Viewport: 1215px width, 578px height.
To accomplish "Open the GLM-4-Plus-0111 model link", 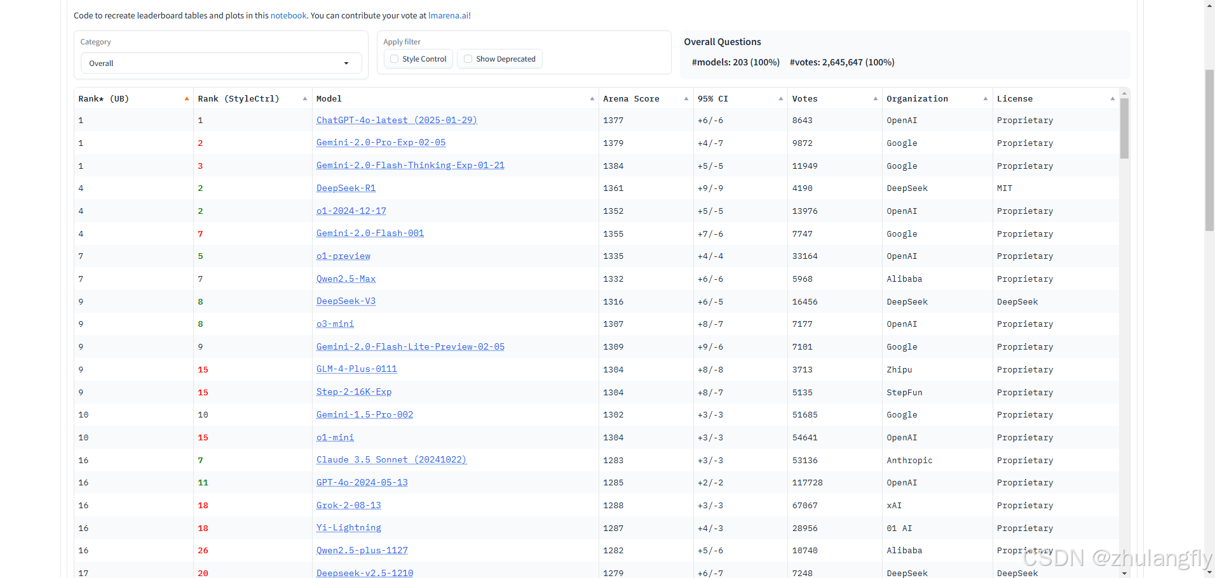I will pyautogui.click(x=356, y=369).
